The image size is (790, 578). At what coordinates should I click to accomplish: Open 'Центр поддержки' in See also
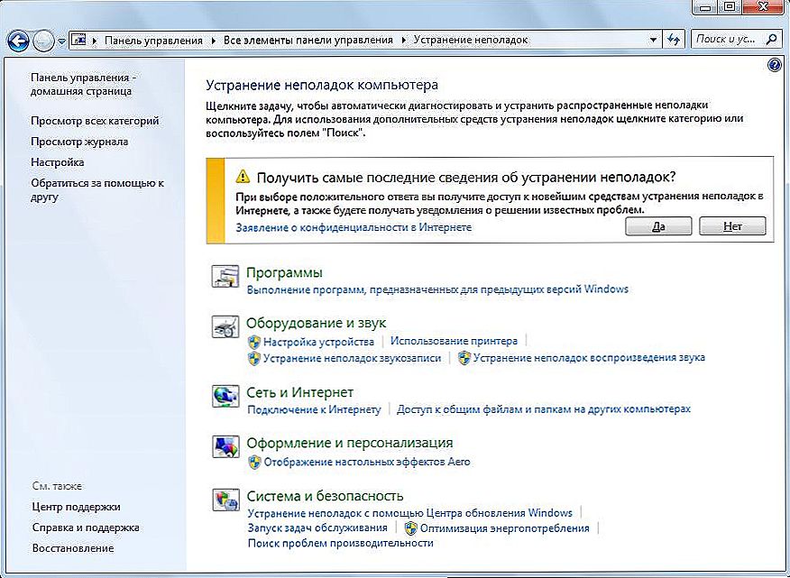[x=76, y=507]
